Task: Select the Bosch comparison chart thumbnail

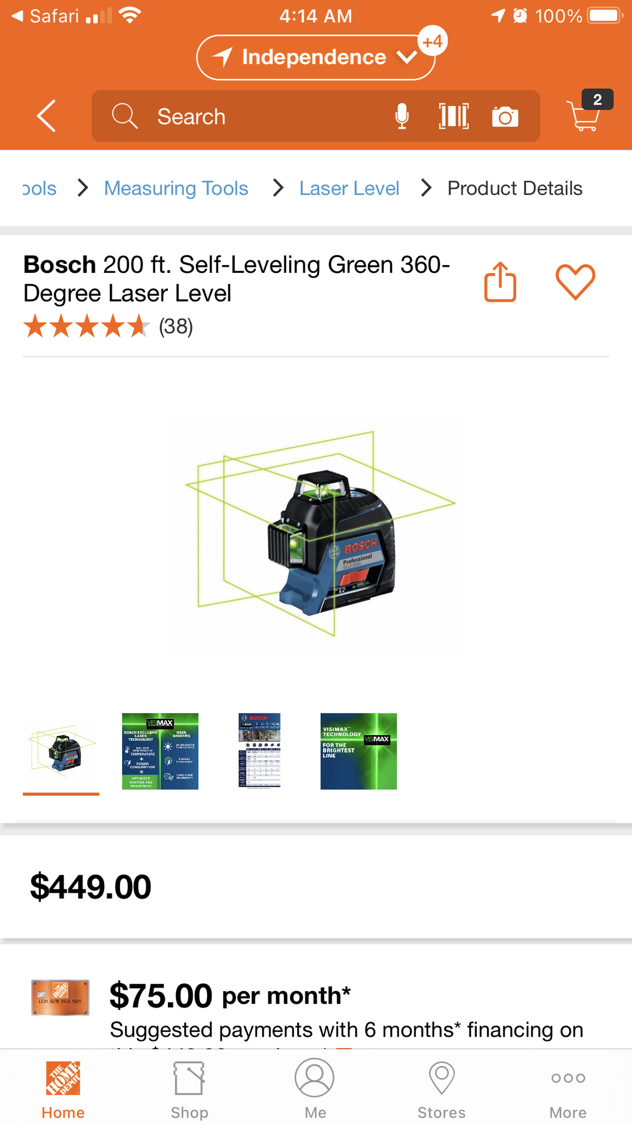Action: pyautogui.click(x=259, y=751)
